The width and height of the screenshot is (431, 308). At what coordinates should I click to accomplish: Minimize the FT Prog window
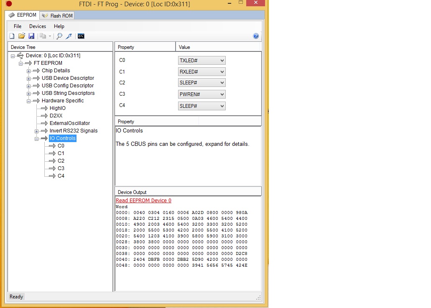tap(230, 3)
